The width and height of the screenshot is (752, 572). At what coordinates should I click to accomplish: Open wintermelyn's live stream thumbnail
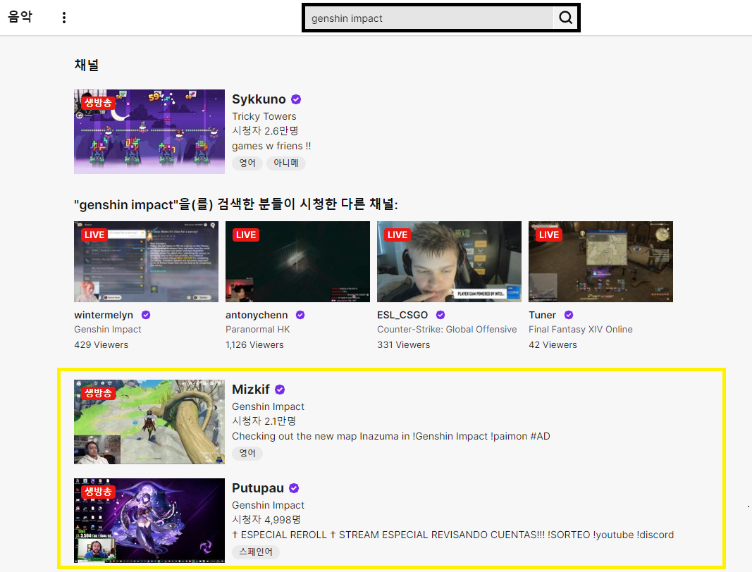pos(146,261)
